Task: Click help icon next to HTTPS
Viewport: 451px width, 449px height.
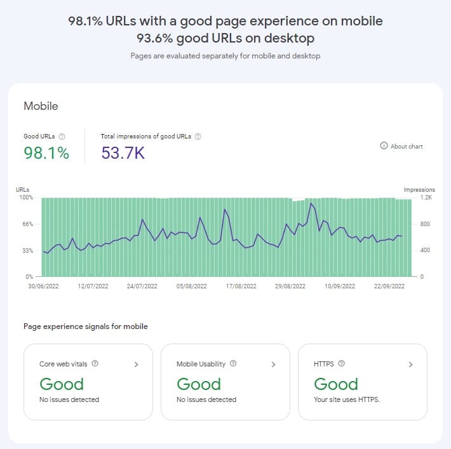Action: [341, 363]
